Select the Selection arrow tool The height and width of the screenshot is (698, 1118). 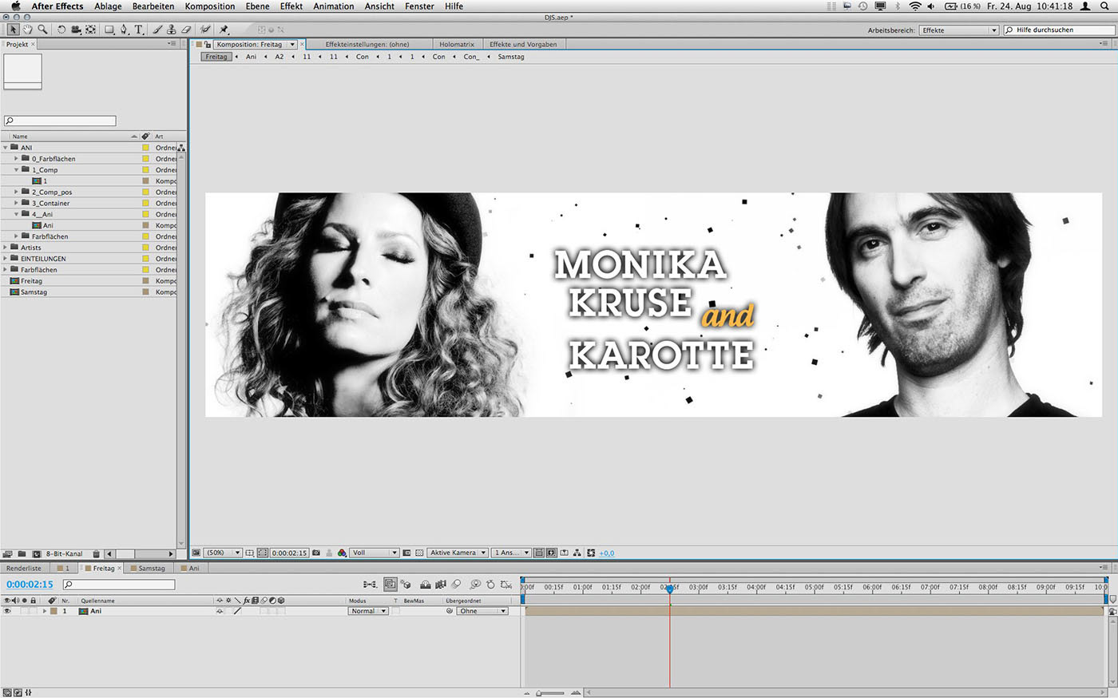click(x=13, y=30)
